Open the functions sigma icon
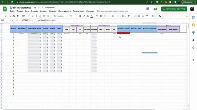197x110 pixels. coord(153,16)
